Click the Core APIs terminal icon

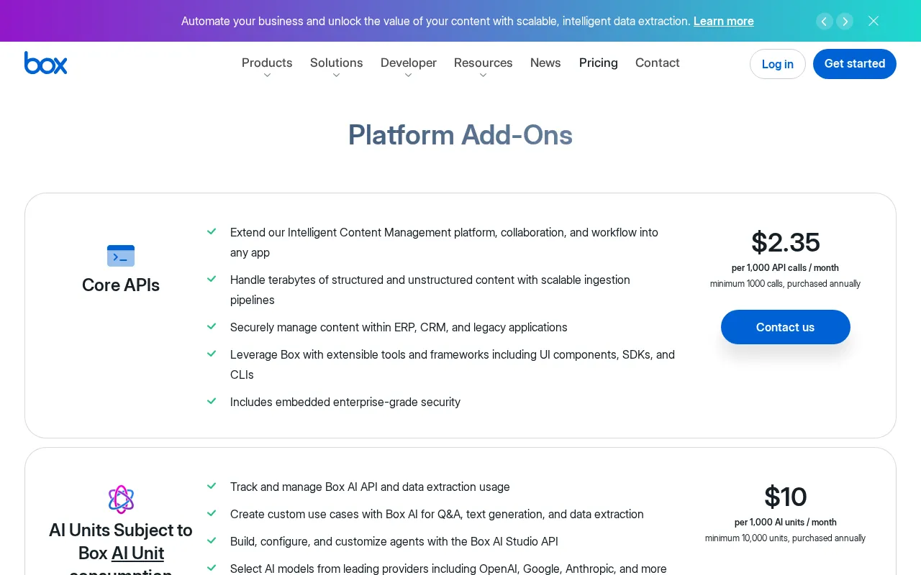[x=121, y=256]
